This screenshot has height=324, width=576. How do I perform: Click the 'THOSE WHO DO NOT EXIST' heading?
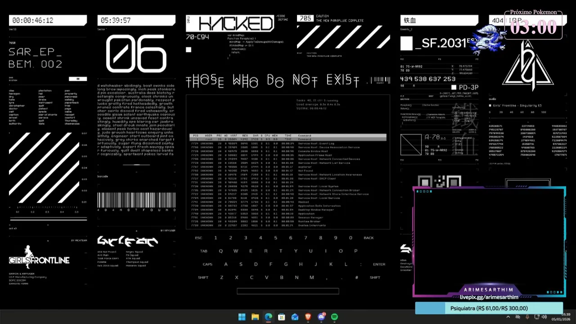tap(272, 81)
